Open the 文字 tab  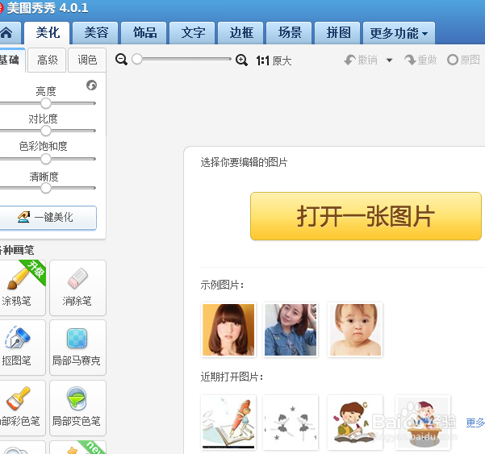click(x=192, y=33)
